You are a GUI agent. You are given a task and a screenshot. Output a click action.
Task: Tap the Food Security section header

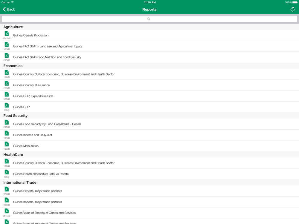point(16,116)
